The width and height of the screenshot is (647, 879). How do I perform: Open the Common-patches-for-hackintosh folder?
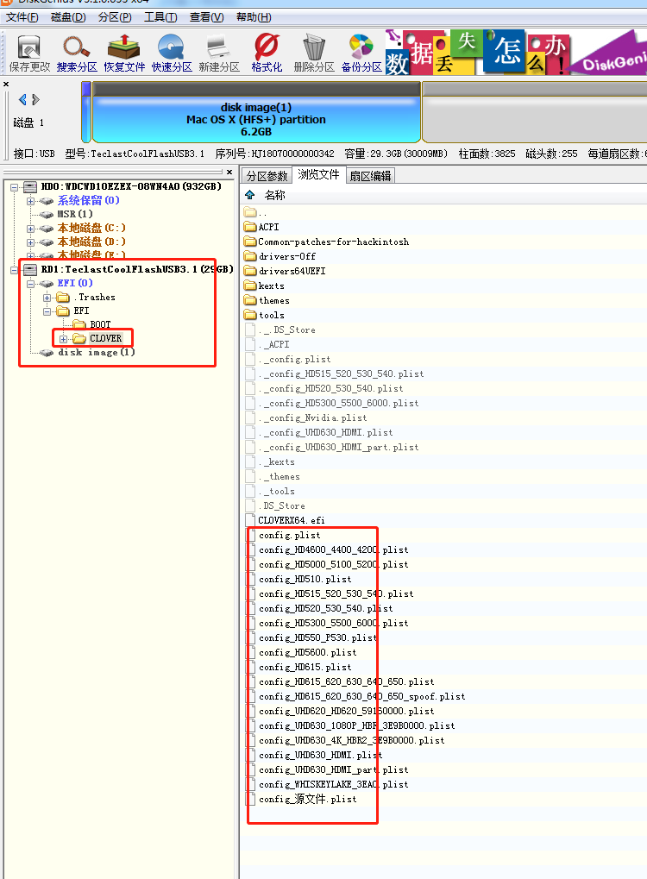334,242
